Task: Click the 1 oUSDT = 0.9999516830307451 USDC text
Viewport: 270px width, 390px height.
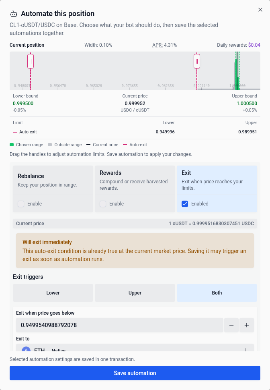Action: point(211,224)
